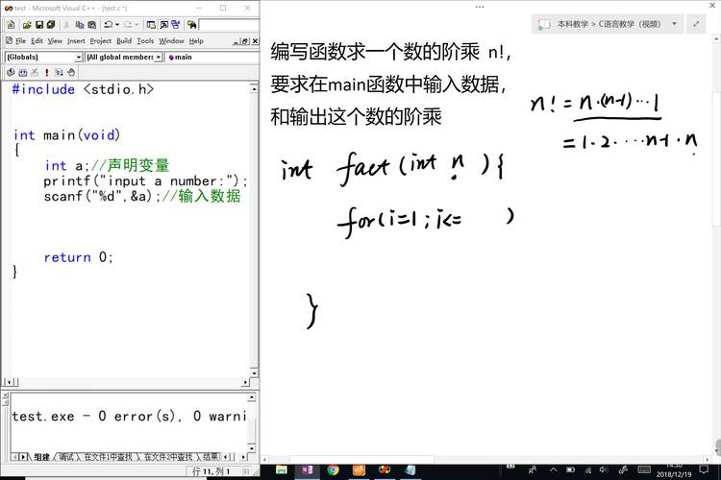721x480 pixels.
Task: Click the output panel hide (x) button
Action: [6, 396]
